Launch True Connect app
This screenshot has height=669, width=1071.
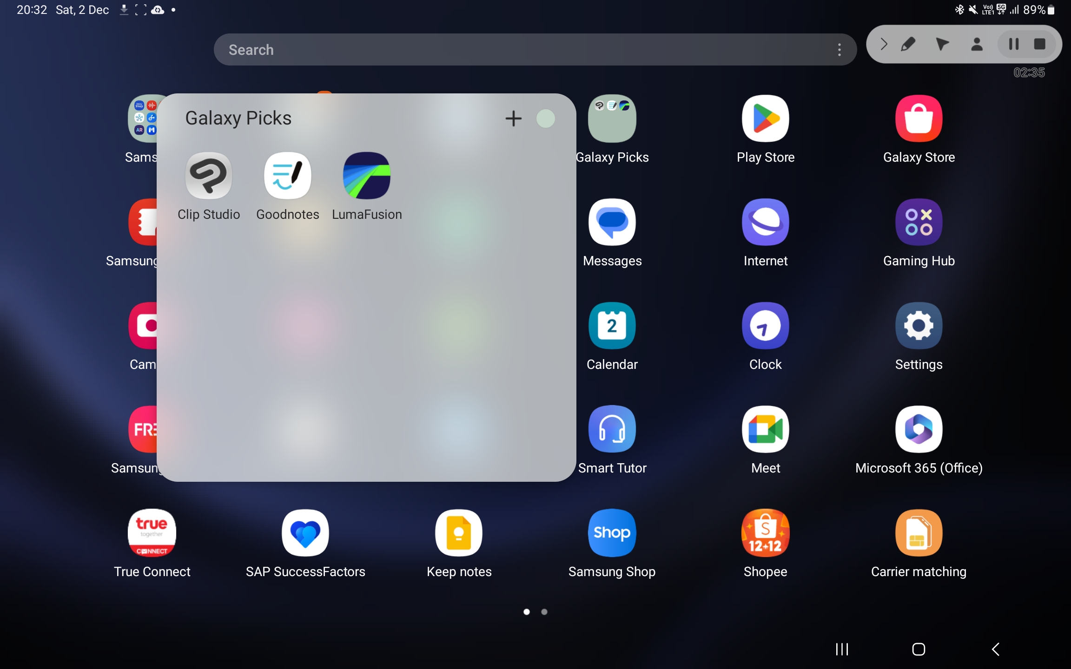click(152, 533)
